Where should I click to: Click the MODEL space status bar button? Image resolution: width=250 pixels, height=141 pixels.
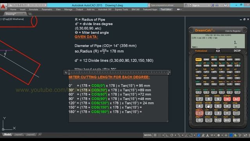coord(148,135)
